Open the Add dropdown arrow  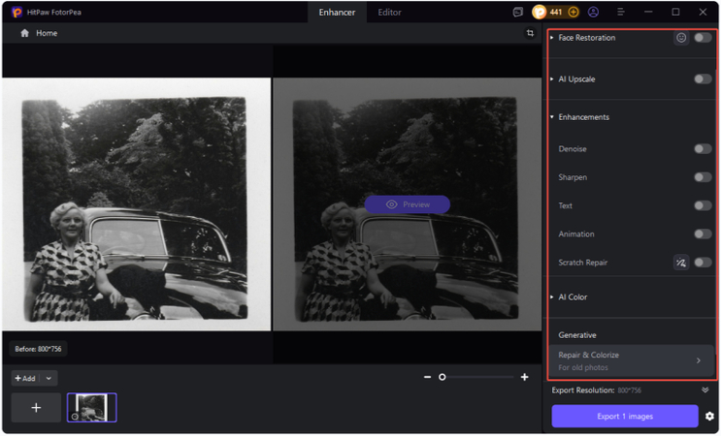(49, 378)
